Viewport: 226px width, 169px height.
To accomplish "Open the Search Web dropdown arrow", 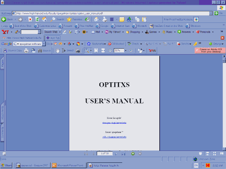I will click(x=60, y=32).
